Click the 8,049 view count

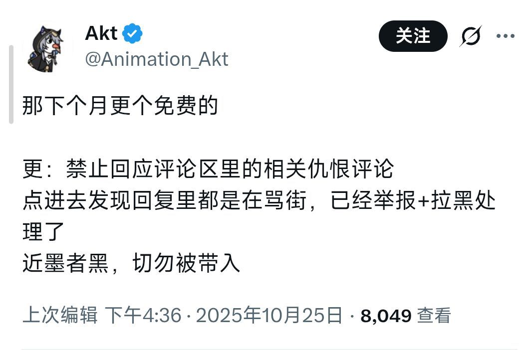pos(386,316)
